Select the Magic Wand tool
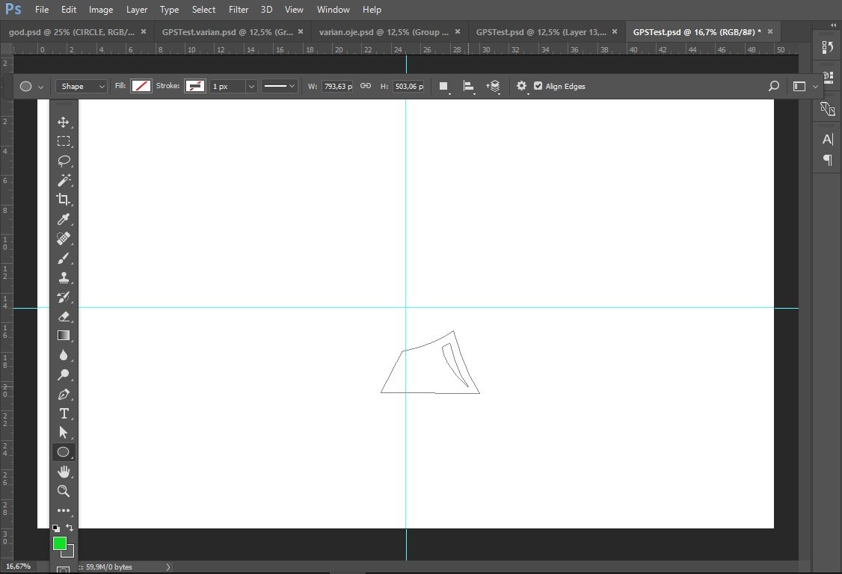 coord(64,180)
